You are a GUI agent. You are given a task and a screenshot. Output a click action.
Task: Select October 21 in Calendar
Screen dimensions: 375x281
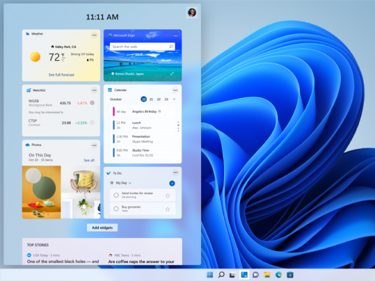point(151,99)
